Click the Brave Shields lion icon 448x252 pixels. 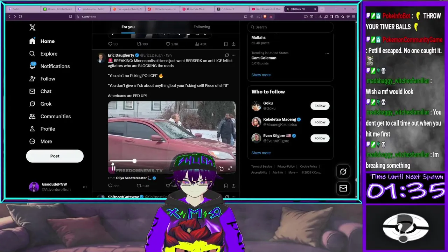pyautogui.click(x=265, y=16)
